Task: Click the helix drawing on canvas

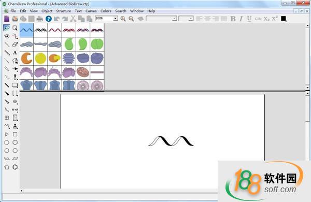Action: (171, 141)
